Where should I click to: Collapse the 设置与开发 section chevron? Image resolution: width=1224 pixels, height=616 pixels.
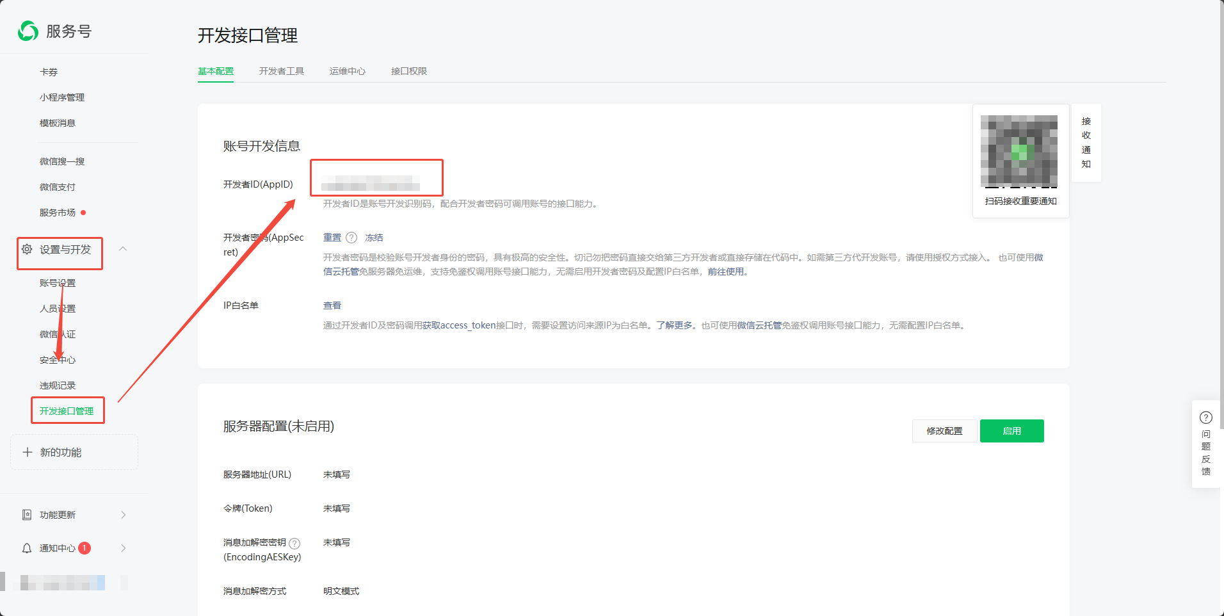[123, 249]
